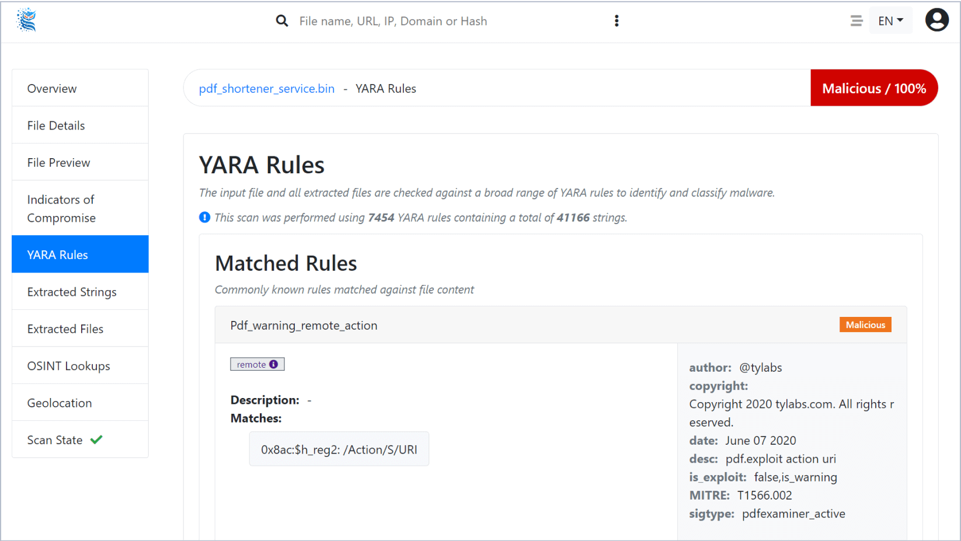Viewport: 961px width, 541px height.
Task: Open the Overview section
Action: 80,88
